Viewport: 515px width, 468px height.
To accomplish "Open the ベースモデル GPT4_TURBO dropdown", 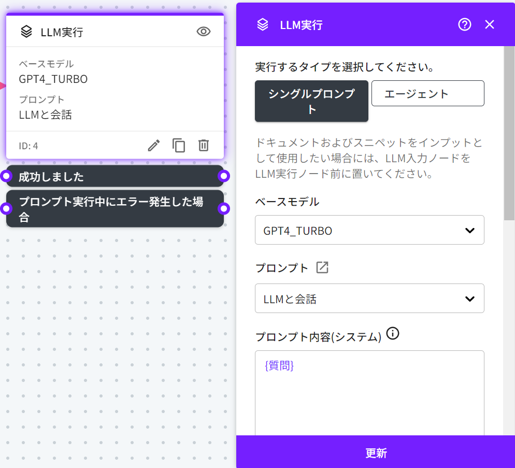I will [369, 230].
